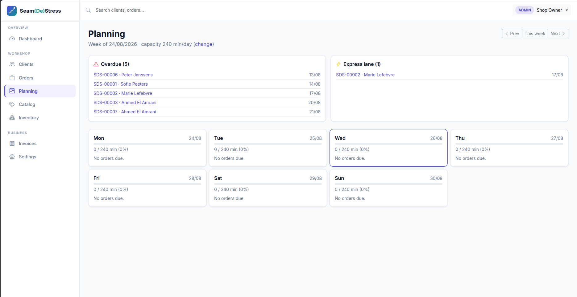Go to the Invoices page

pos(40,144)
